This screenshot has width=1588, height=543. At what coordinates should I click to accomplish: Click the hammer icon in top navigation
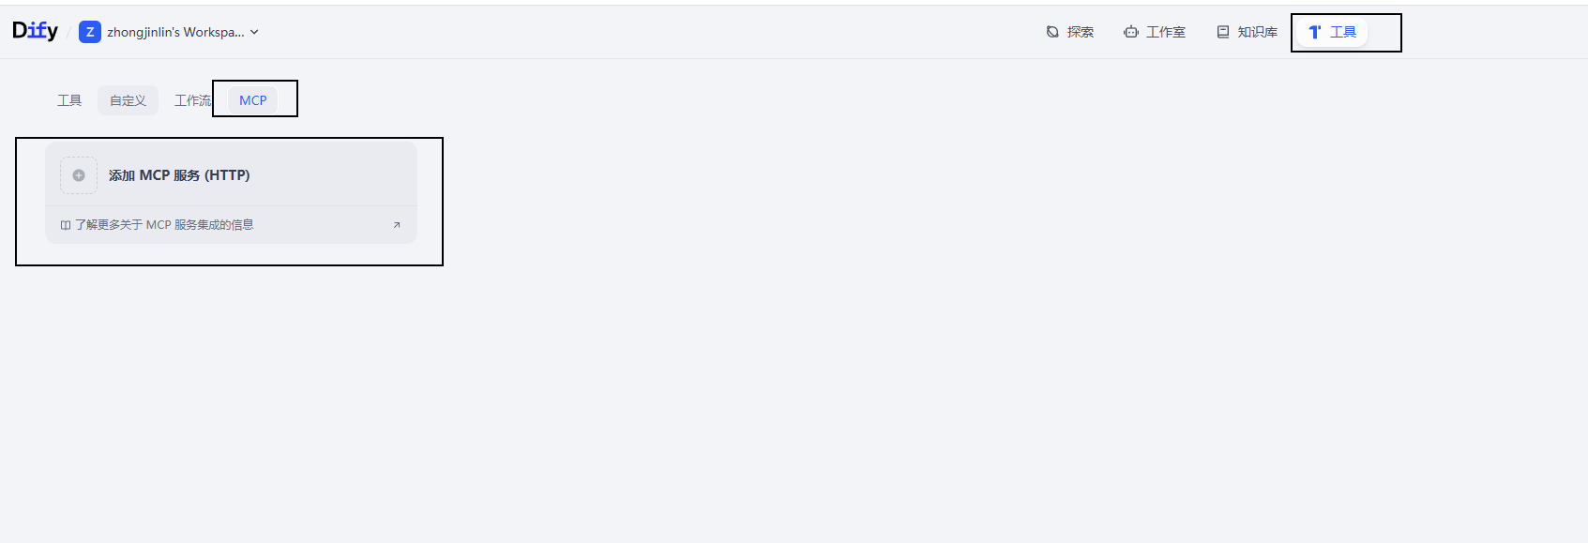point(1315,32)
